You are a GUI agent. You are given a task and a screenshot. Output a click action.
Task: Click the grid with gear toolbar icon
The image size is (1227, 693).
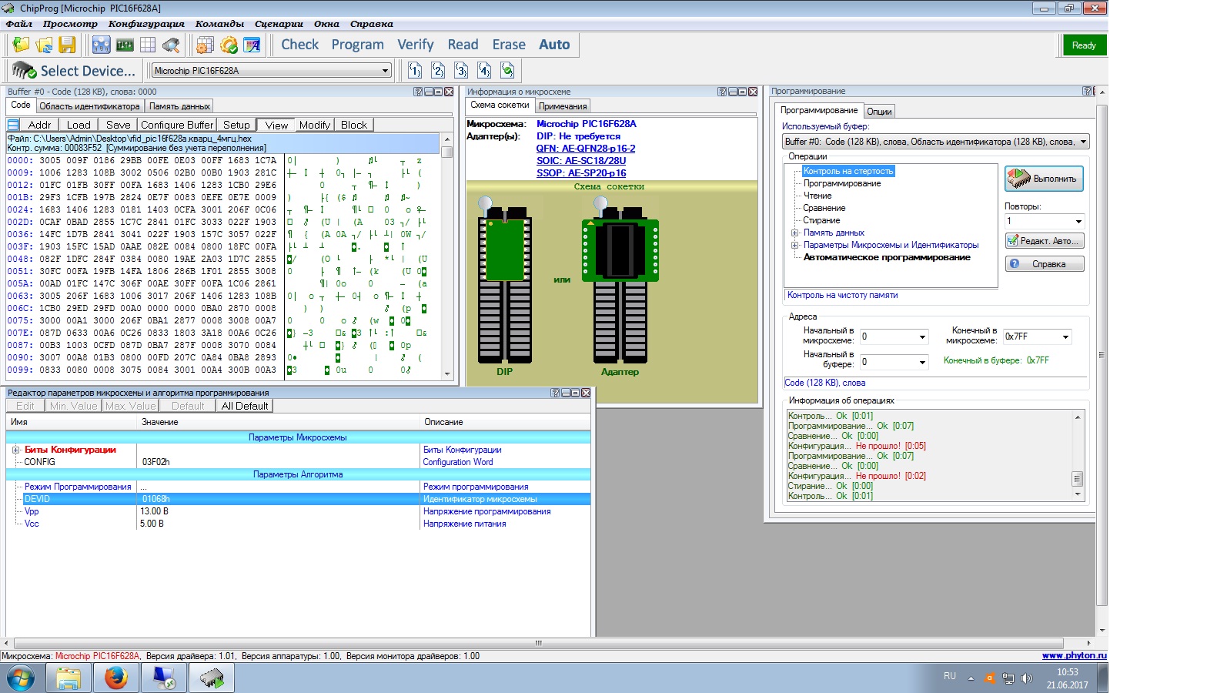click(x=205, y=45)
